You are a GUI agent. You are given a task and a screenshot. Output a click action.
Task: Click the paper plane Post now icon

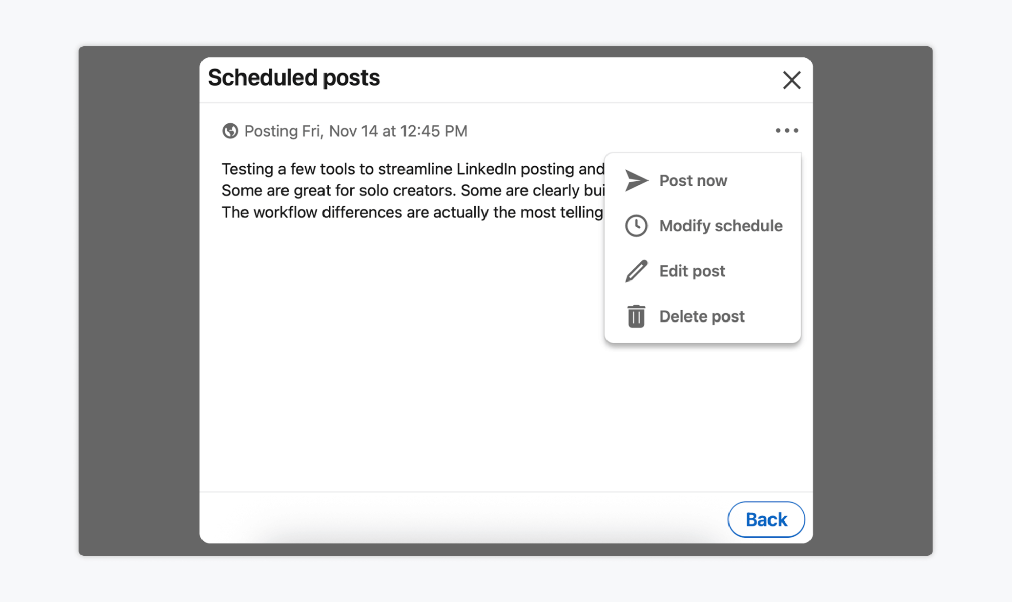tap(636, 180)
